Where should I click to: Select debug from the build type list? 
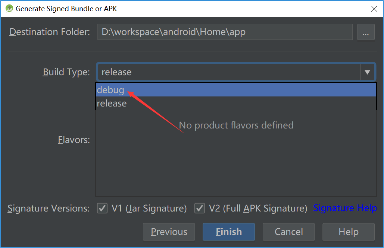[111, 90]
